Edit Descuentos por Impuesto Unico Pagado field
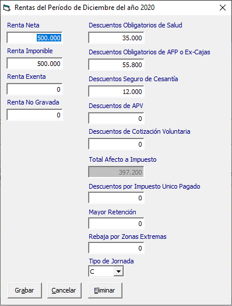 tap(116, 198)
